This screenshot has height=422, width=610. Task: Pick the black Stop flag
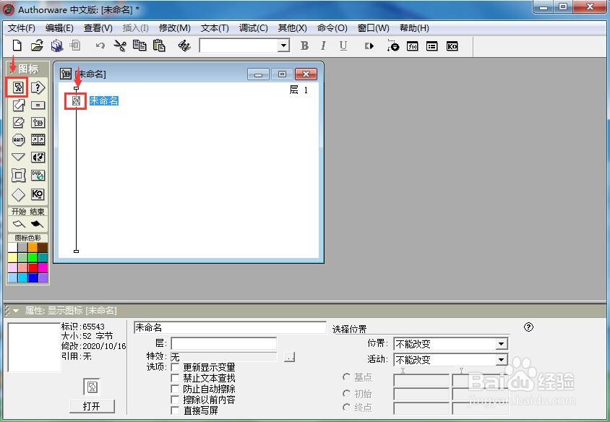click(37, 224)
